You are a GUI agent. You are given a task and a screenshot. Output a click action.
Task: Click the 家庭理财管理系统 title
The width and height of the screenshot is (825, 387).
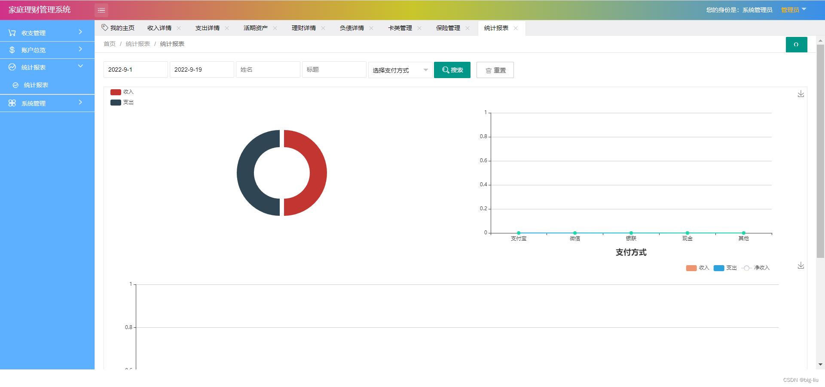(x=40, y=9)
